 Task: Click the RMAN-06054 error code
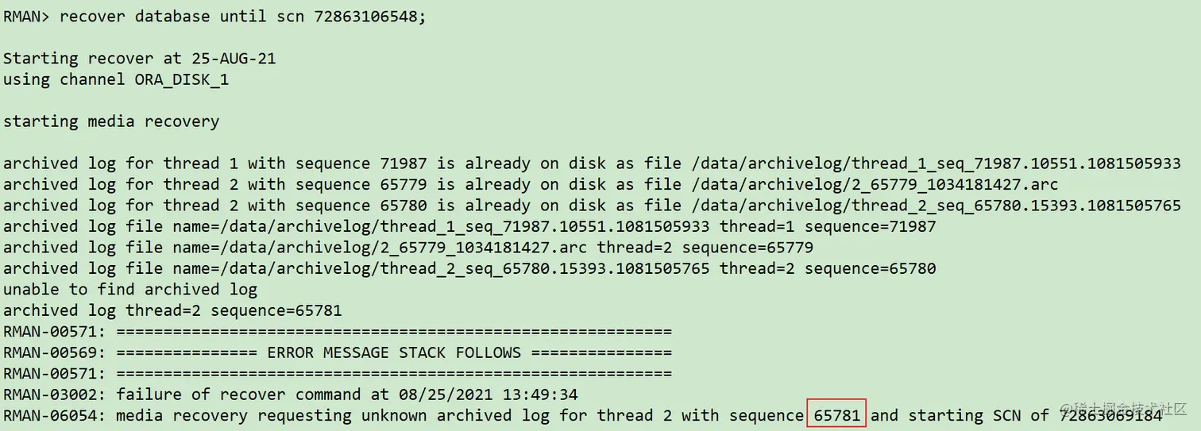click(54, 415)
